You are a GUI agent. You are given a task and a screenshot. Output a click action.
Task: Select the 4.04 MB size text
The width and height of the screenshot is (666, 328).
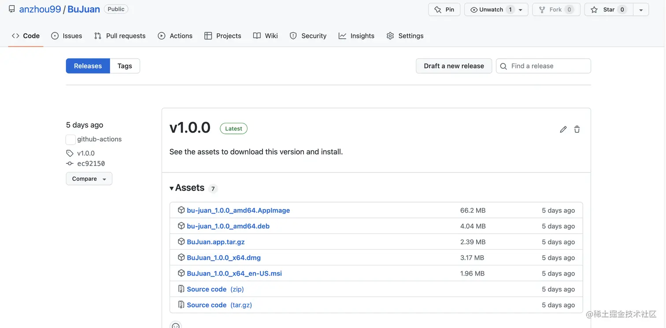[473, 226]
